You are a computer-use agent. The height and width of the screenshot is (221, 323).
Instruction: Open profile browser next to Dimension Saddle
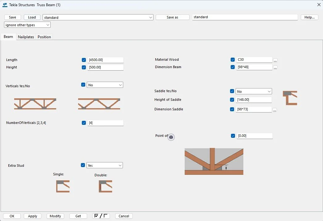pyautogui.click(x=275, y=110)
